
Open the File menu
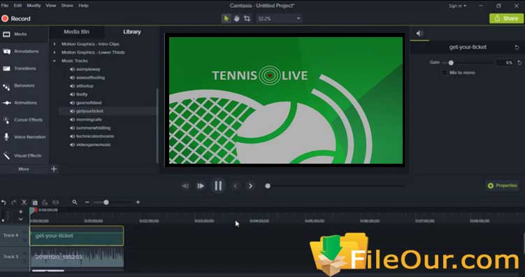5,6
